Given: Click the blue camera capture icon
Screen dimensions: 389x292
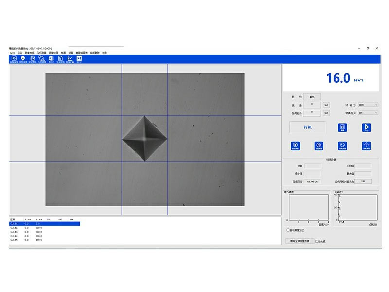Looking at the screenshot, I should pyautogui.click(x=342, y=128).
